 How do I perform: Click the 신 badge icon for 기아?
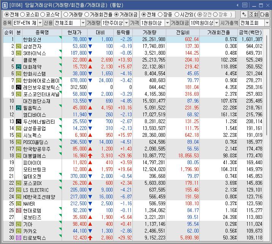(19, 224)
